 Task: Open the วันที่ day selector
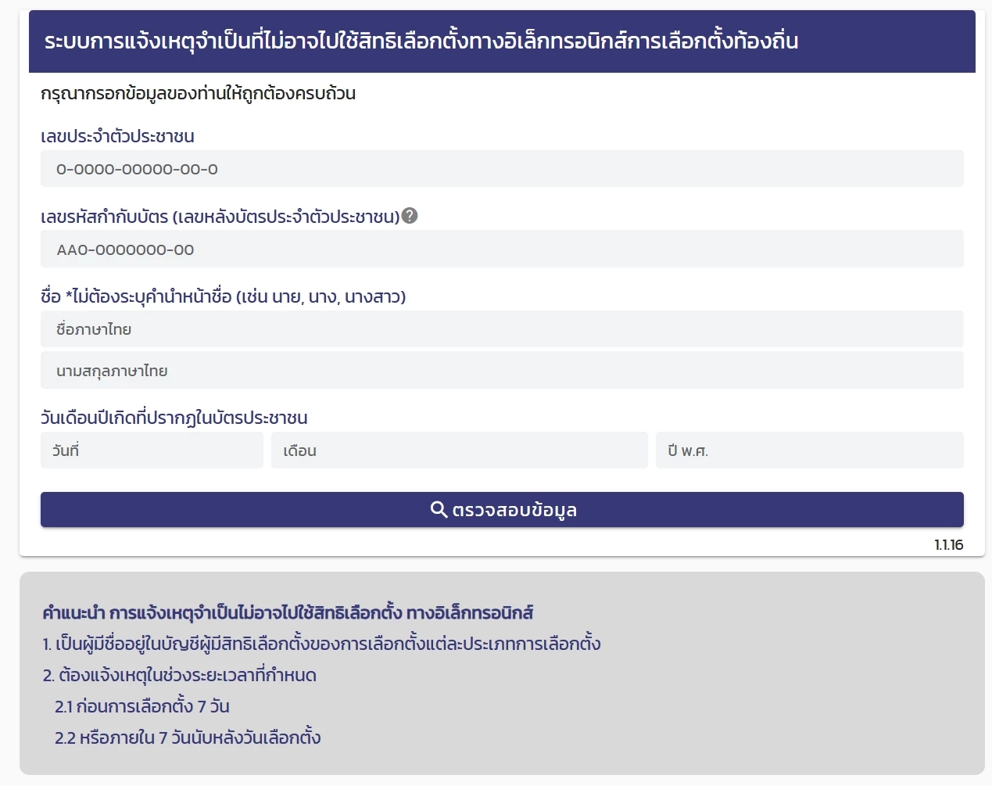pos(152,450)
